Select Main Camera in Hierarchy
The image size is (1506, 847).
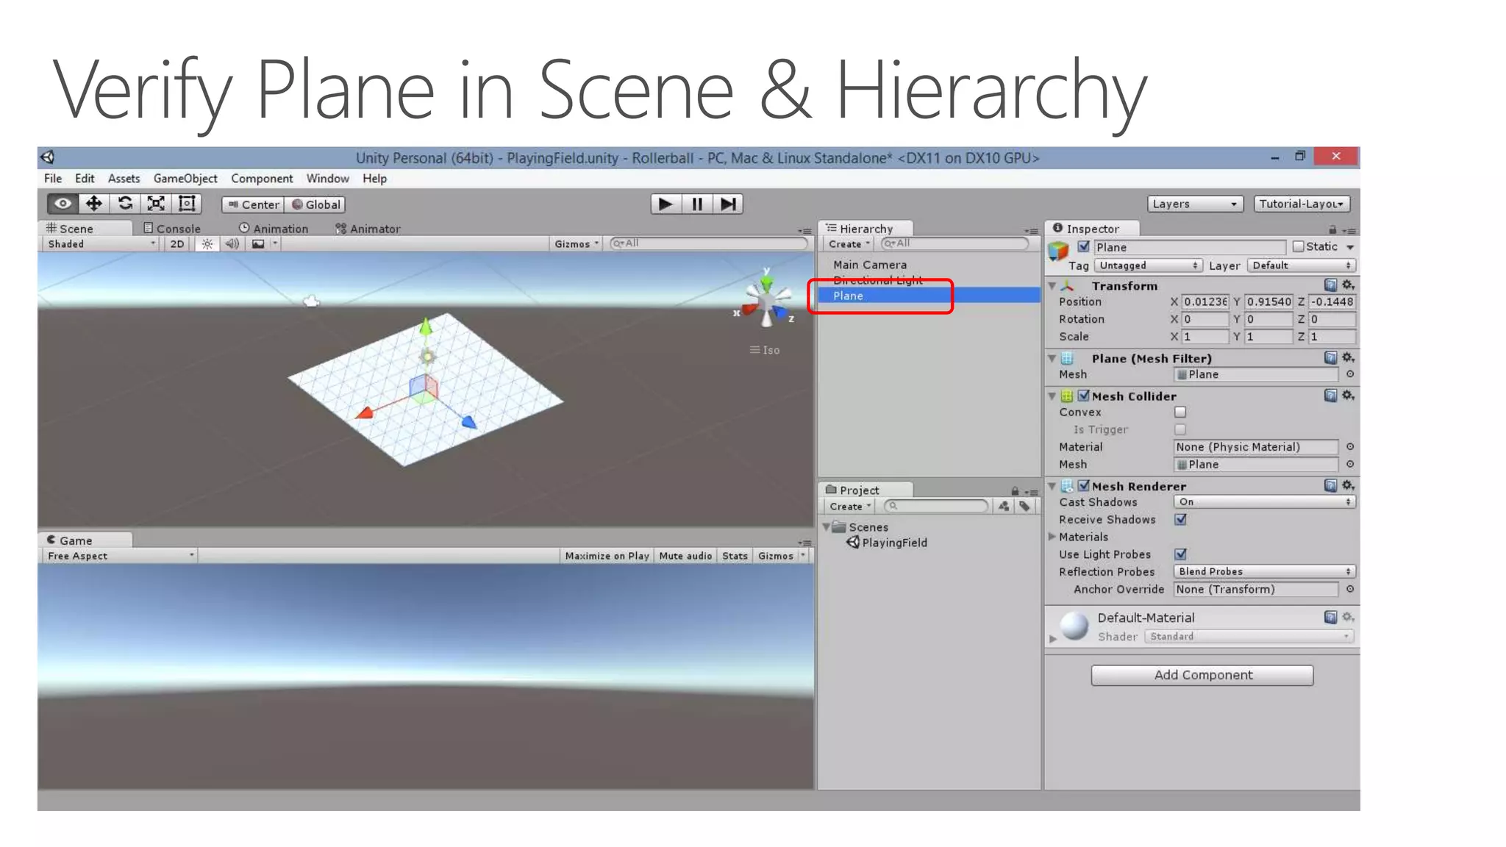[x=869, y=265]
